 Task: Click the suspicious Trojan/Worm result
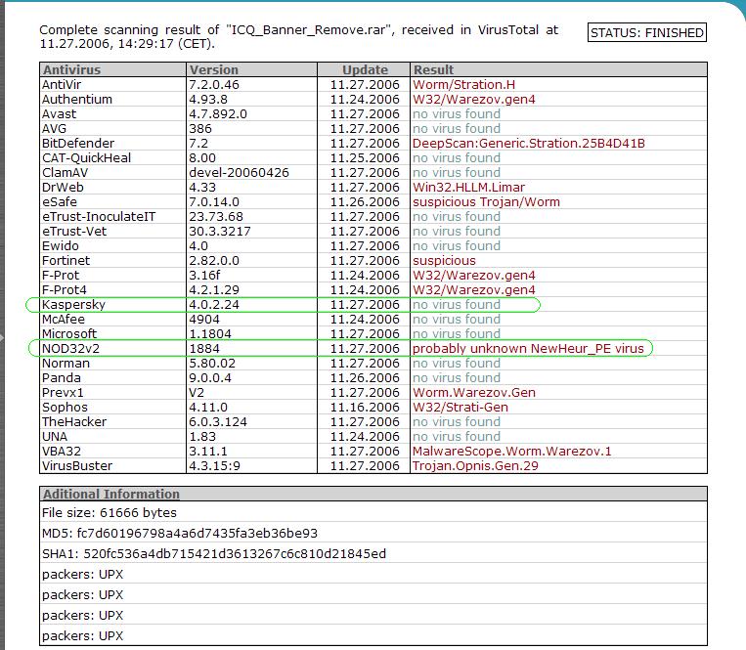coord(486,202)
